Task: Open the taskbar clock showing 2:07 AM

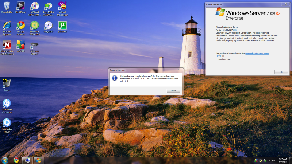Action: click(283, 160)
